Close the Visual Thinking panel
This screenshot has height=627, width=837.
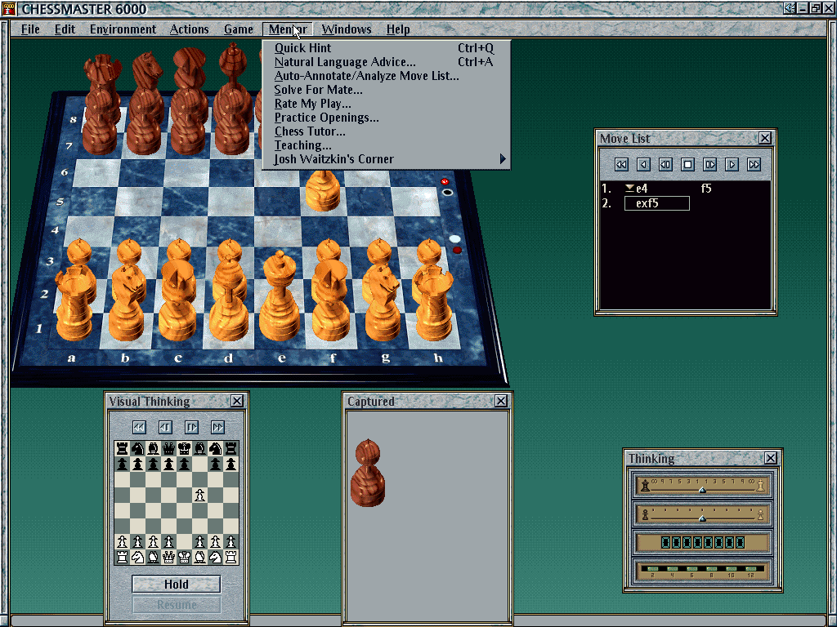pos(237,401)
